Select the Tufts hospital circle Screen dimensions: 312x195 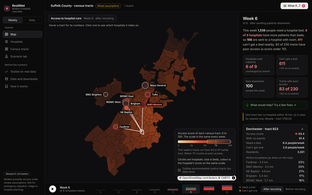(x=147, y=94)
